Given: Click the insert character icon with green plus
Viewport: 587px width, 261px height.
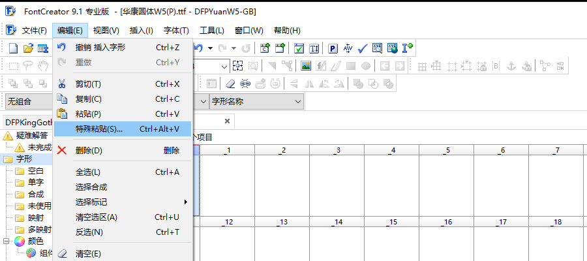Looking at the screenshot, I should coord(265,48).
